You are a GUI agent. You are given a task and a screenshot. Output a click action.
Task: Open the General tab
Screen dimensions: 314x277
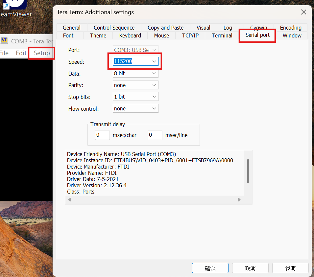click(x=72, y=28)
